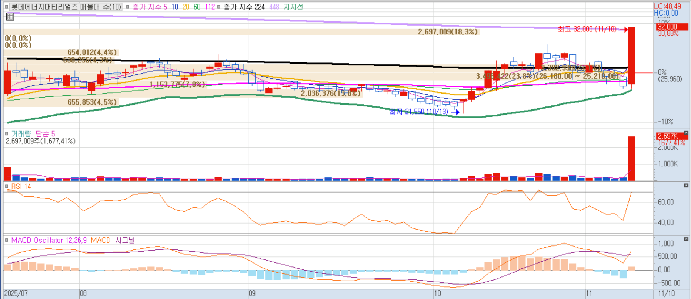Click the 09 month marker on time axis
Screen dimensions: 691x299
click(x=252, y=294)
